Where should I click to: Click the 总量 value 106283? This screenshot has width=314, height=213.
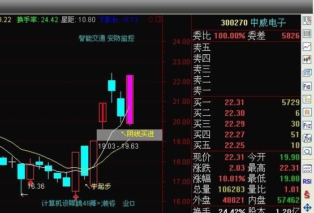(x=231, y=189)
